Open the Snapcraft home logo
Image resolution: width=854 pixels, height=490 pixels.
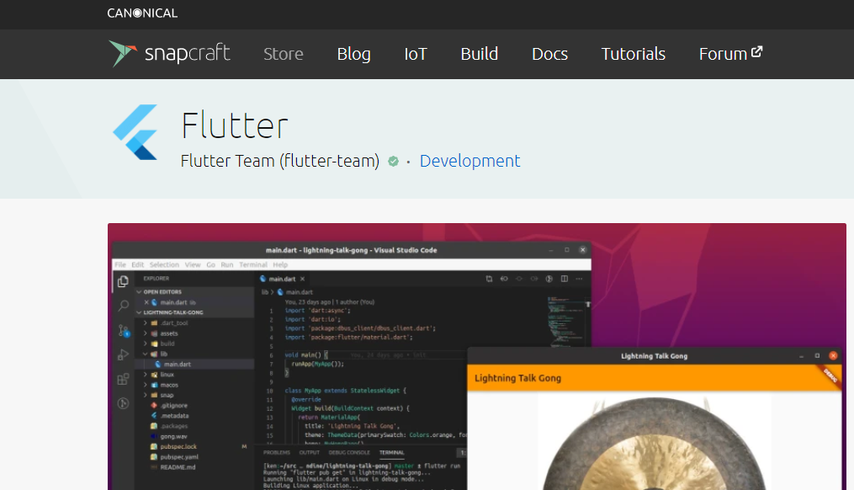(169, 53)
